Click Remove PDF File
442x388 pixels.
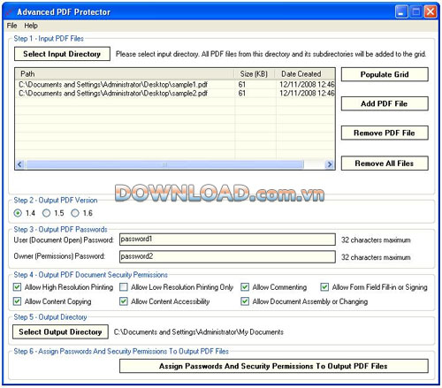click(385, 133)
